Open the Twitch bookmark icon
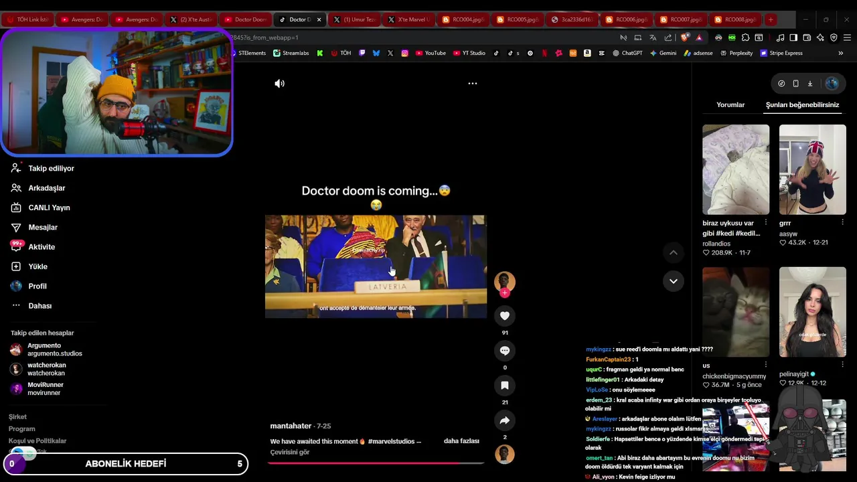Screen dimensions: 857x482 pos(362,53)
